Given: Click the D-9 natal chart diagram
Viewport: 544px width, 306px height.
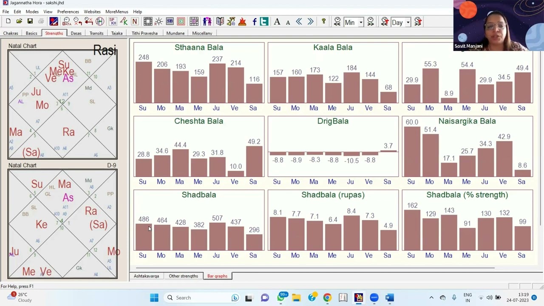Looking at the screenshot, I should (62, 224).
